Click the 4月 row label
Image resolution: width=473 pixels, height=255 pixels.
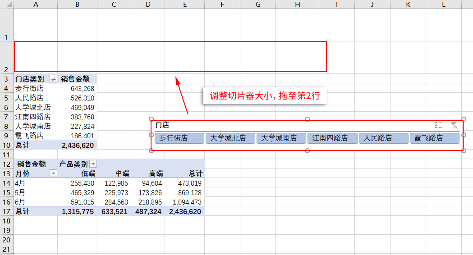pyautogui.click(x=20, y=183)
